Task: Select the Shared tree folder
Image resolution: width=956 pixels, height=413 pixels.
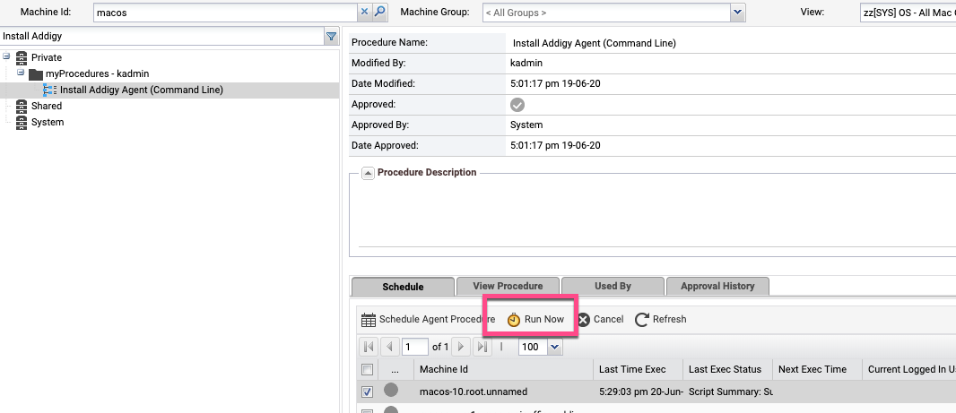Action: 46,106
